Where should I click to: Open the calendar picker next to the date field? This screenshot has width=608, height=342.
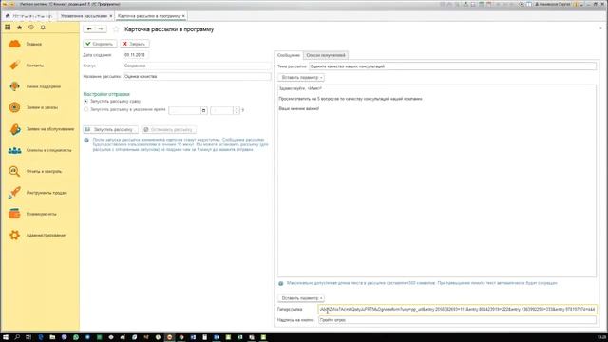click(x=203, y=110)
